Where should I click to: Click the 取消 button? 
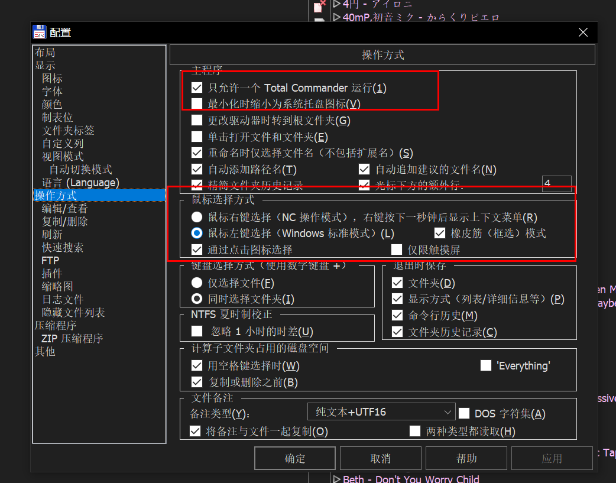tap(380, 458)
